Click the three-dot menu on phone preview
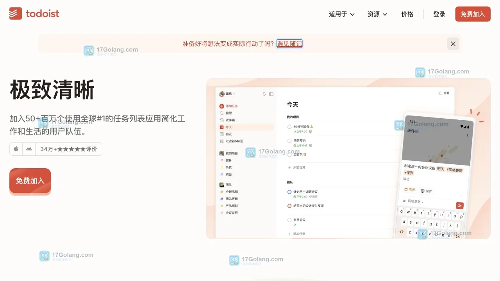 tap(467, 136)
